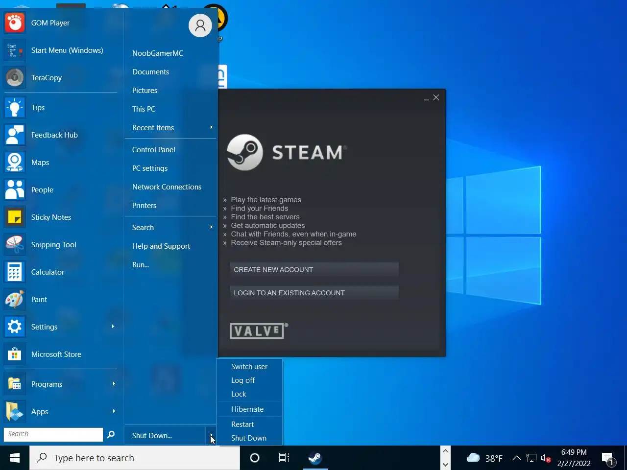Expand the Search submenu arrow
Screen dimensions: 627x470
click(211, 227)
